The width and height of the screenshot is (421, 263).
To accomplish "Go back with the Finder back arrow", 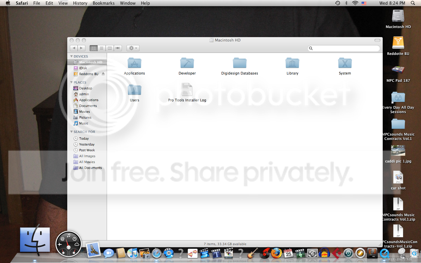I will tap(74, 48).
